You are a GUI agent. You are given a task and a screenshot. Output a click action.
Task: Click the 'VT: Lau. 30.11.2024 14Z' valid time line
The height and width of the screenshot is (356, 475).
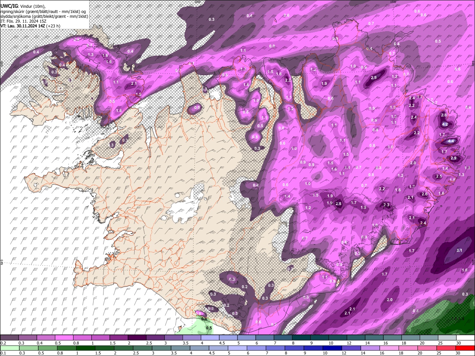point(23,26)
